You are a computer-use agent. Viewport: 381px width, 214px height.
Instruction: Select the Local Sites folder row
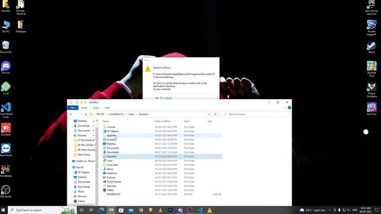click(162, 165)
